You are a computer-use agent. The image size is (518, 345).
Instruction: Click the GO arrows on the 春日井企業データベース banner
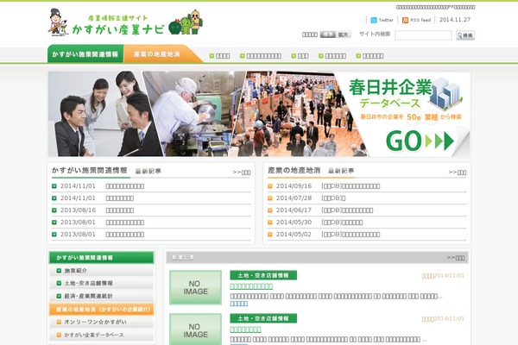coord(420,141)
